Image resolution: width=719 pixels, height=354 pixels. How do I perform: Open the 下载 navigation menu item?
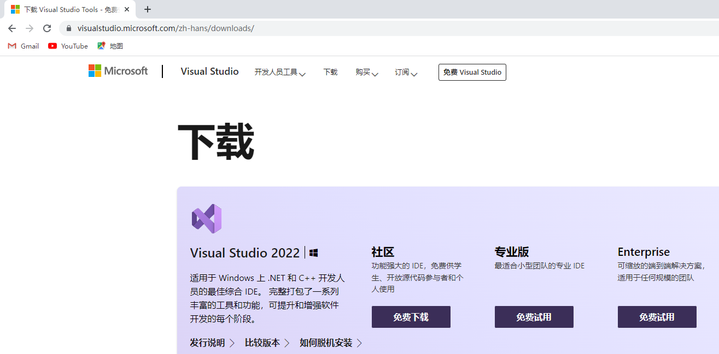[x=331, y=72]
